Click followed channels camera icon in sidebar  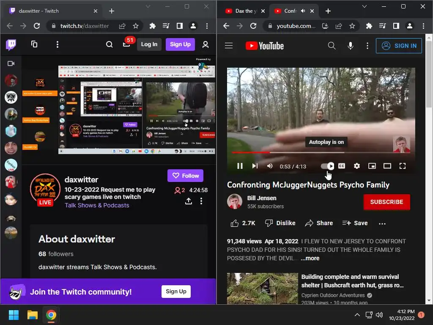pos(11,63)
